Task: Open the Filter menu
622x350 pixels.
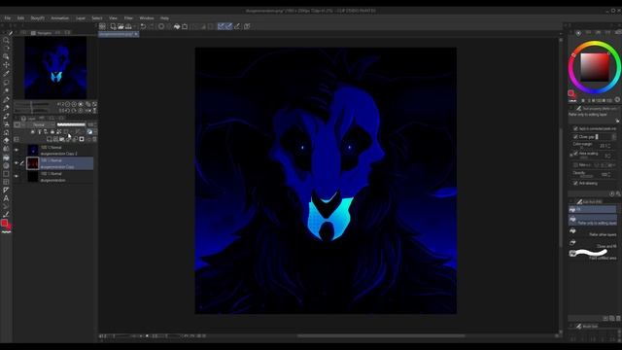Action: coord(128,18)
